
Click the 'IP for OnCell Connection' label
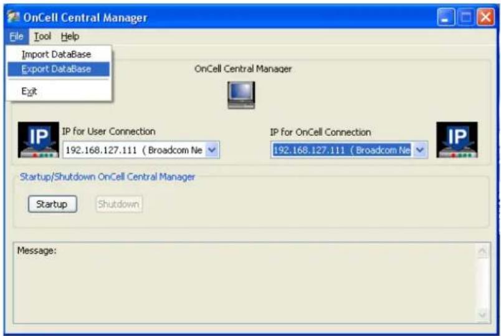[320, 132]
